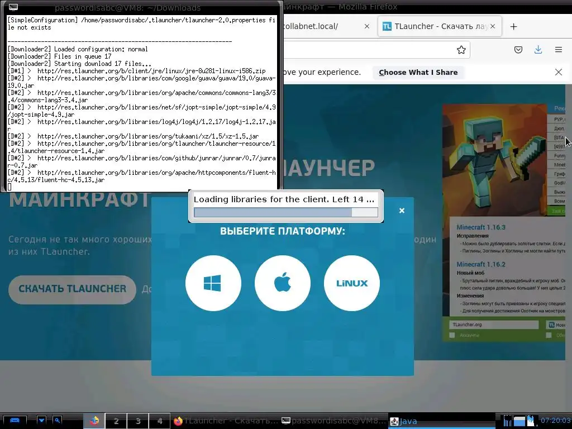Choose the Linux platform button
The image size is (572, 429).
[x=352, y=283]
